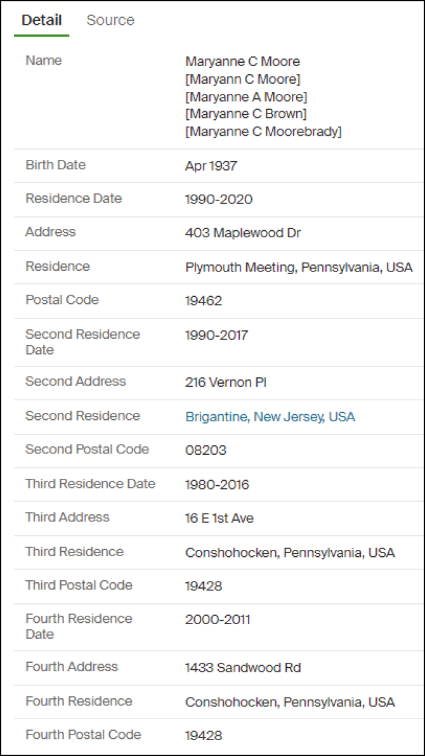The image size is (425, 756).
Task: Select alternate name Maryann C Moore
Action: (242, 79)
